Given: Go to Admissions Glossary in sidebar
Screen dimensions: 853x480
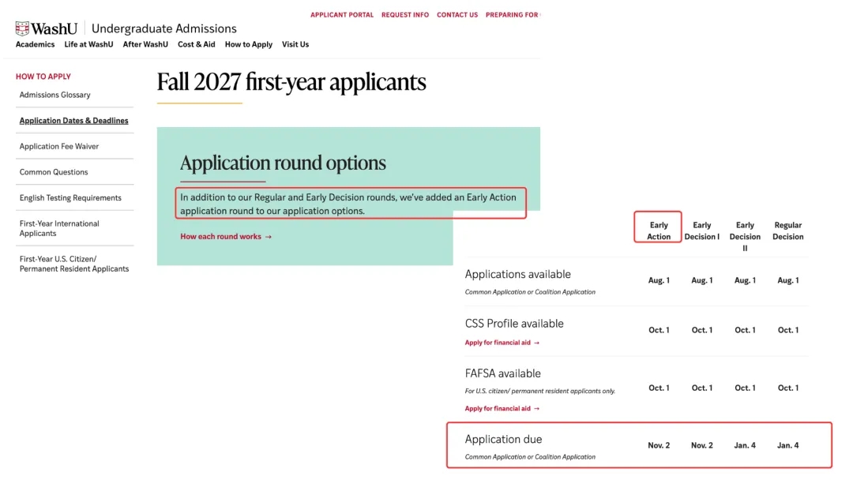Looking at the screenshot, I should 55,95.
